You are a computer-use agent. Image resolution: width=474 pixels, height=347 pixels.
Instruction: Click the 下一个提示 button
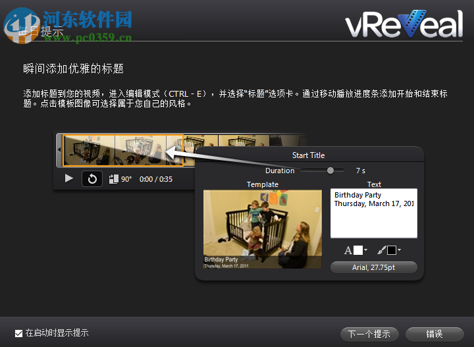click(x=369, y=334)
